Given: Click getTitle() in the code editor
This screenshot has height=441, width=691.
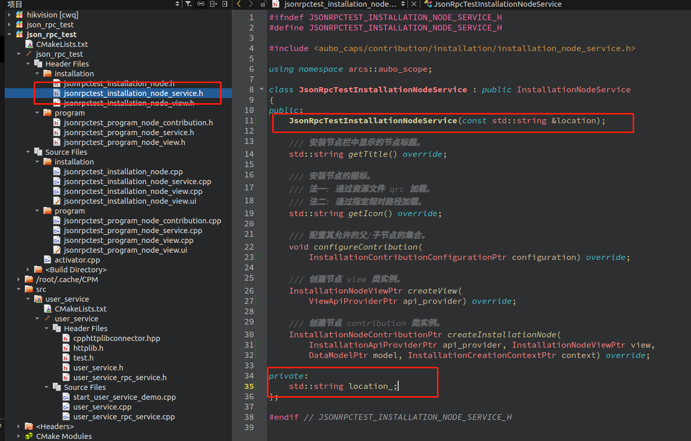Looking at the screenshot, I should [x=373, y=154].
